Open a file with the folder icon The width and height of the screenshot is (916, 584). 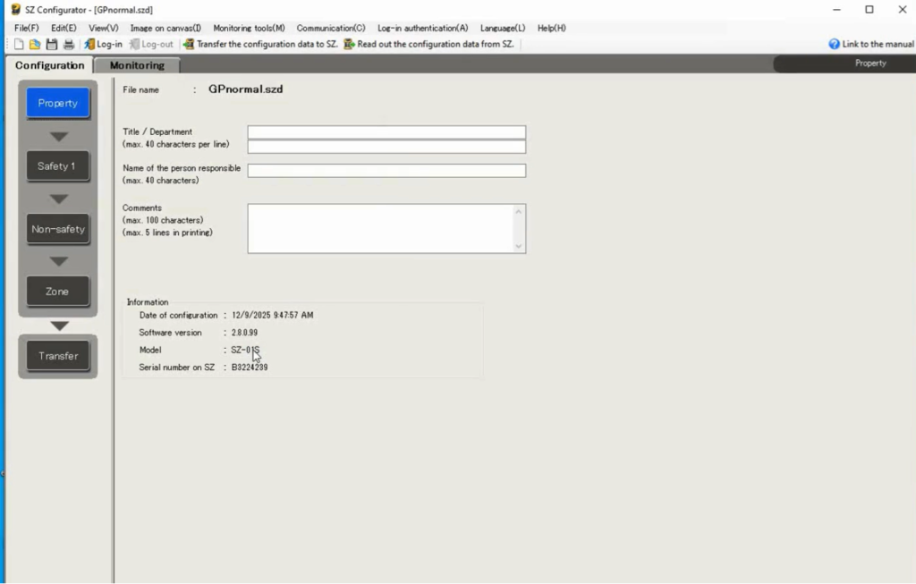(35, 44)
